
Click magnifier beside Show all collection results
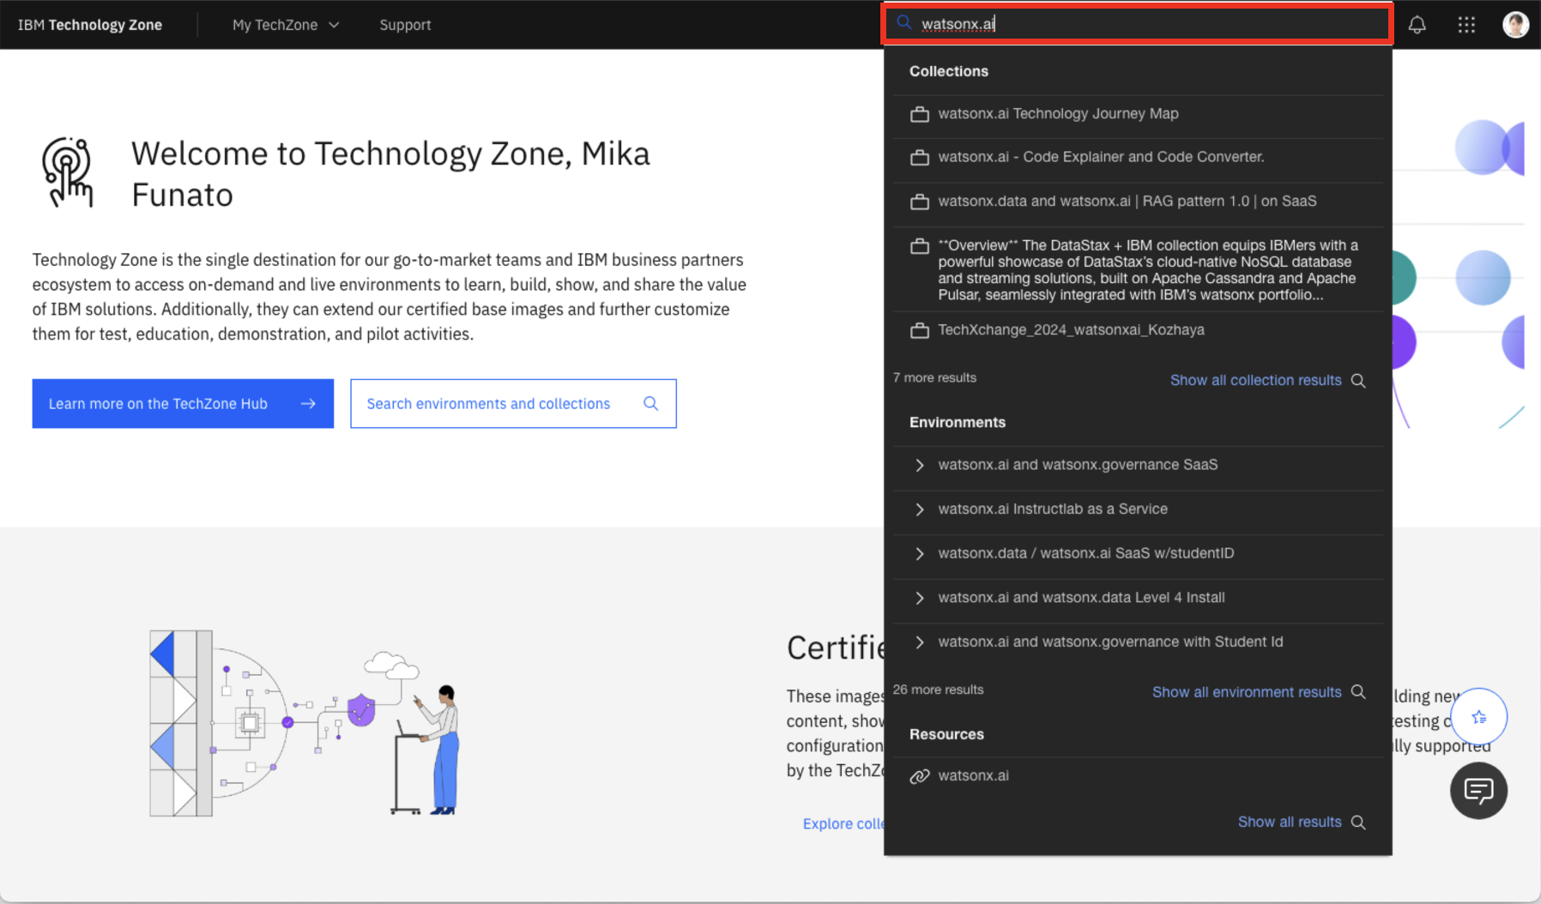(x=1358, y=381)
